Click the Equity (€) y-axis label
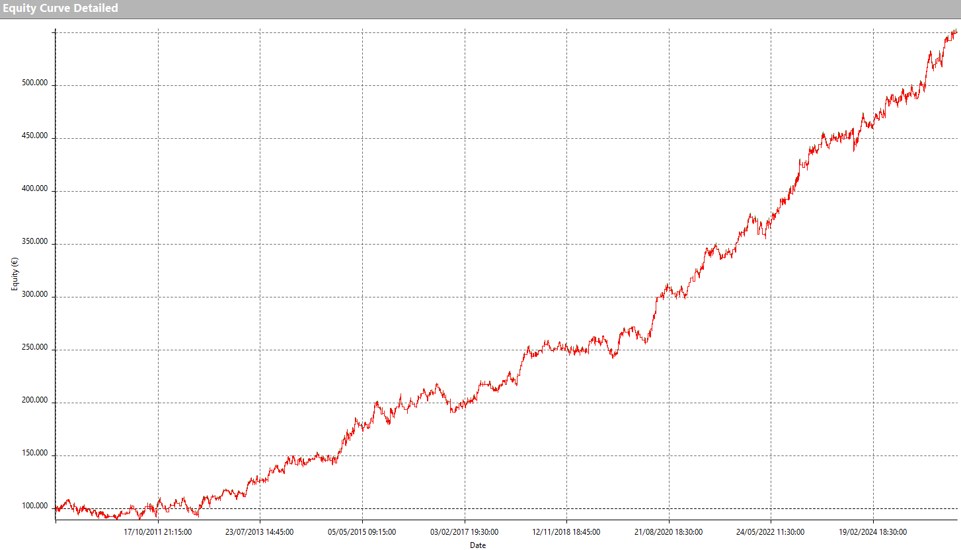 coord(13,274)
